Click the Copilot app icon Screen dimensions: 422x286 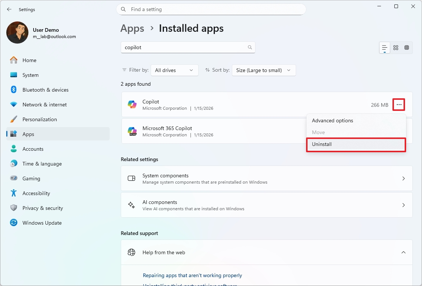[x=132, y=104]
